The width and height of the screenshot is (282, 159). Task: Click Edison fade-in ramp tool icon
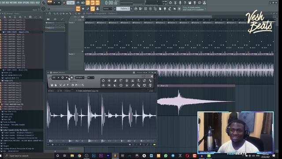pyautogui.click(x=115, y=80)
